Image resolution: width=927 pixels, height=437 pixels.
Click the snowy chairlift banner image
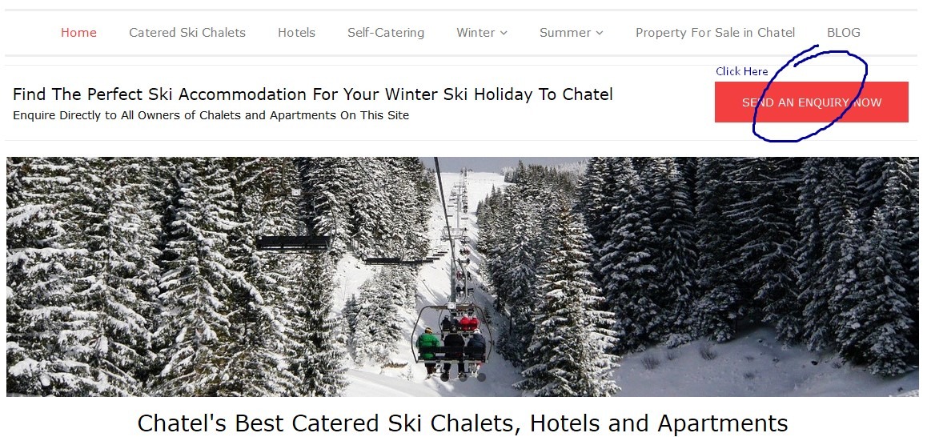463,277
